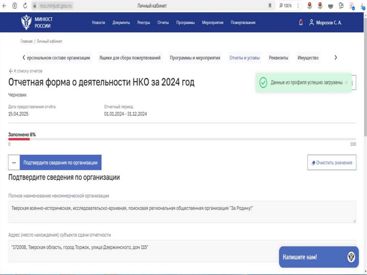Image resolution: width=367 pixels, height=275 pixels.
Task: Click the 100% zoom magnifier indicator
Action: (x=285, y=6)
